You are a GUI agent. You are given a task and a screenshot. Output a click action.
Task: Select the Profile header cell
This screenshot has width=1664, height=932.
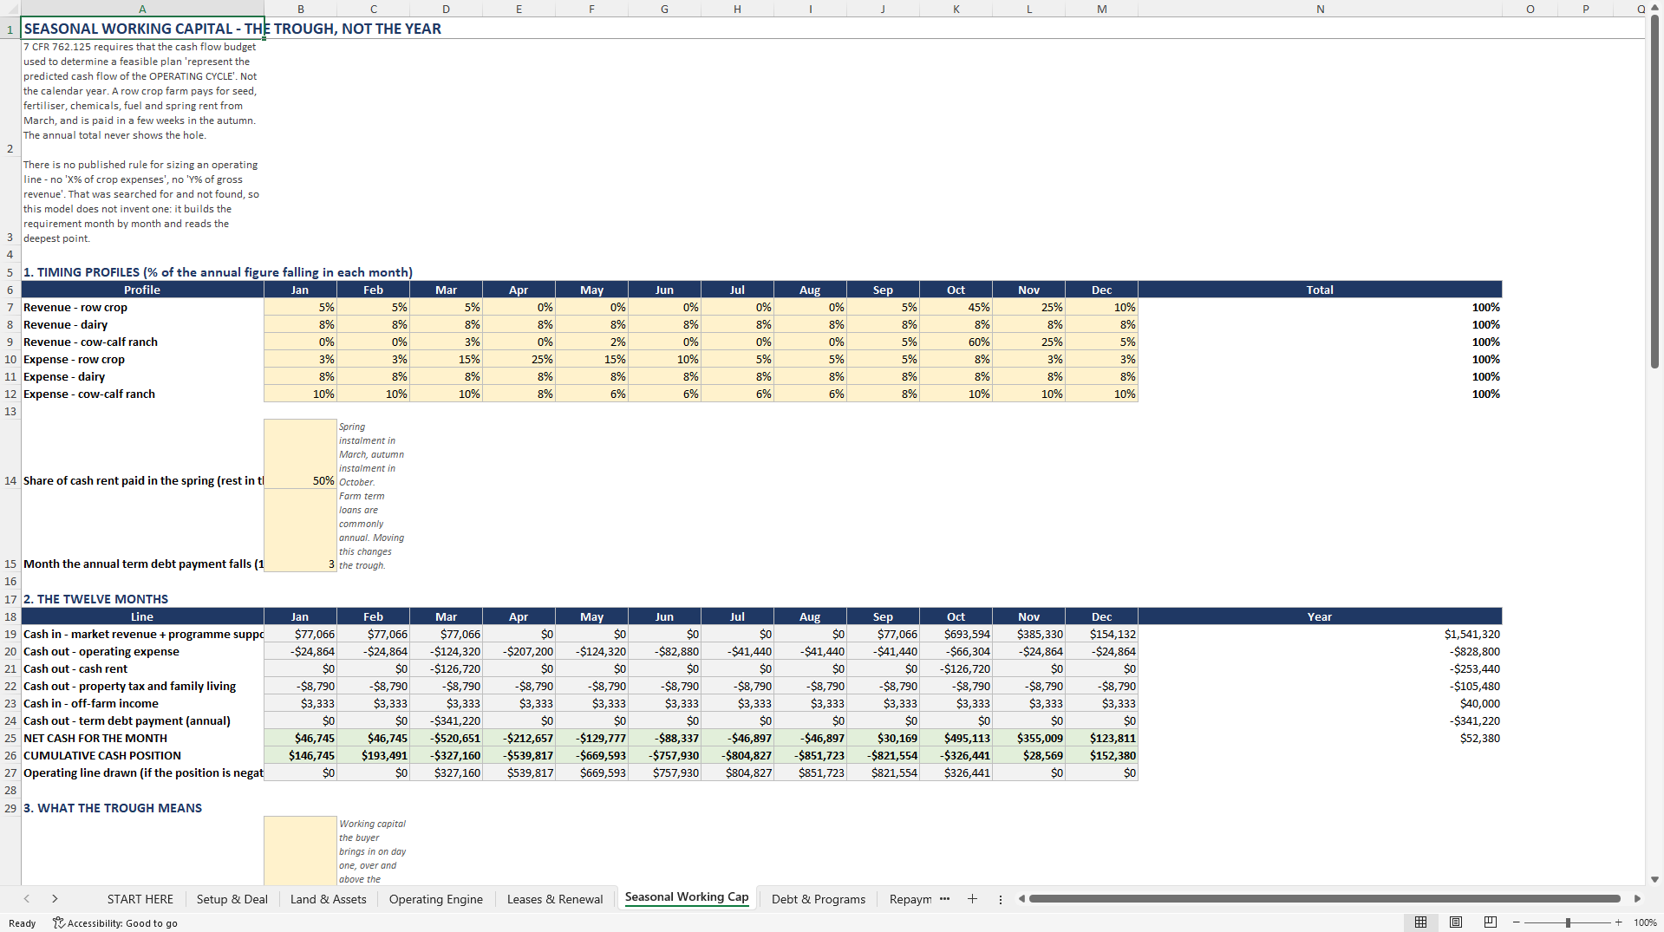142,290
